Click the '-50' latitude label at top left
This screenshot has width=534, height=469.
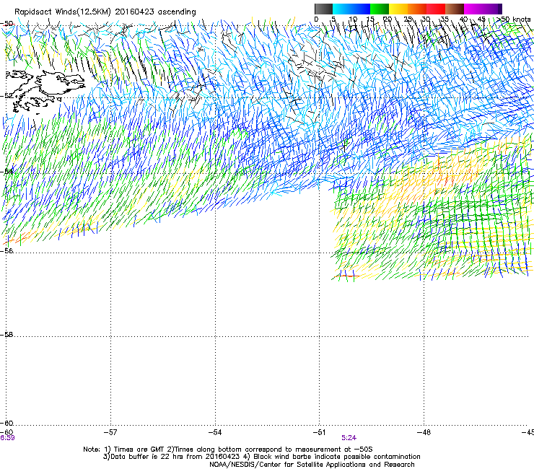pos(6,24)
